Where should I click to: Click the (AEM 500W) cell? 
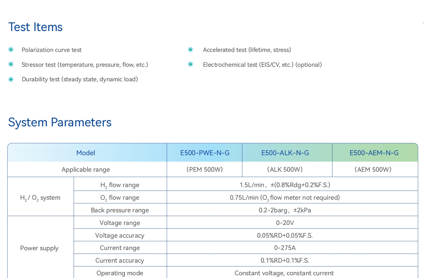pos(373,169)
